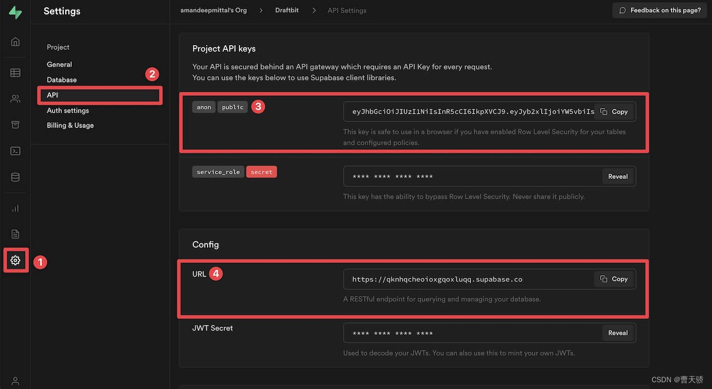Open amandeepmittal's Org breadcrumb

[x=213, y=10]
